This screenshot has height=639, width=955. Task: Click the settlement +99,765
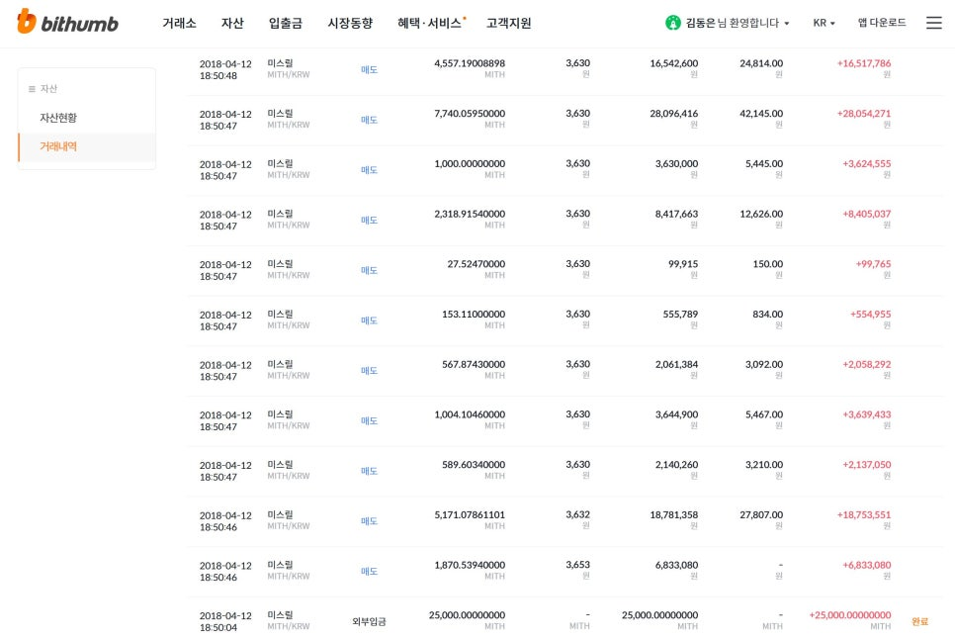coord(873,264)
